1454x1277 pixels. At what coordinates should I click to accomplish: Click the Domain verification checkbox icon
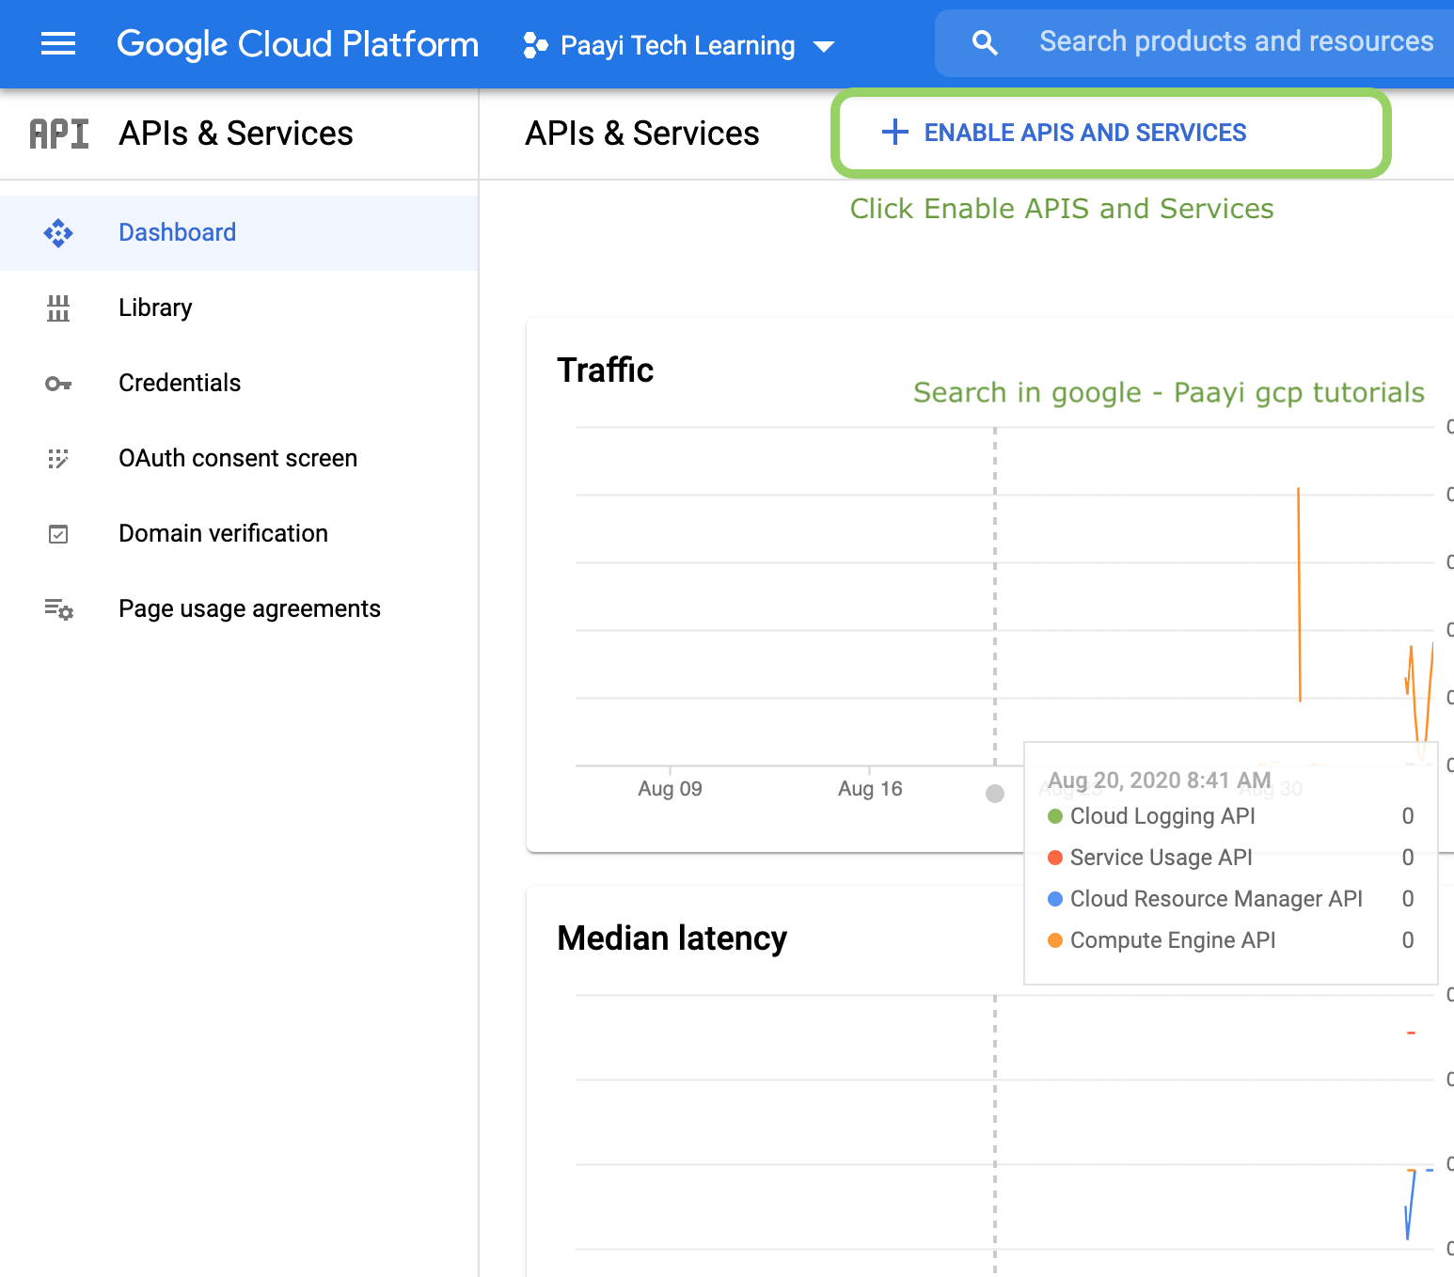[x=58, y=534]
